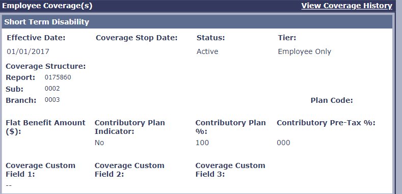
Task: Click the Contributory Pre-Tax % value 000
Action: [x=283, y=143]
